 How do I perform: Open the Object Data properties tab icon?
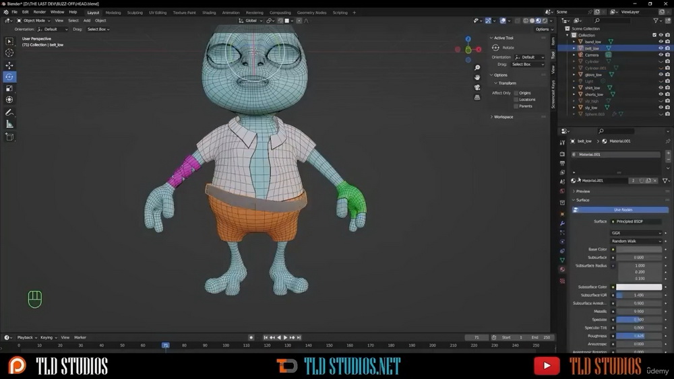562,260
